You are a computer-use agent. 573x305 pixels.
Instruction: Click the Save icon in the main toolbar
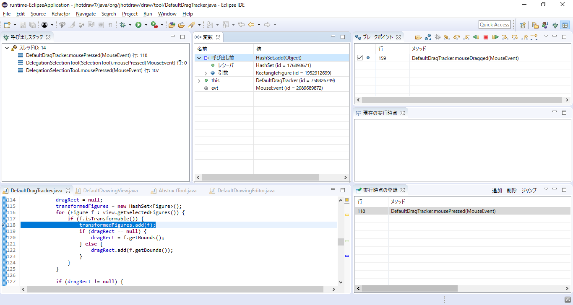(x=23, y=25)
